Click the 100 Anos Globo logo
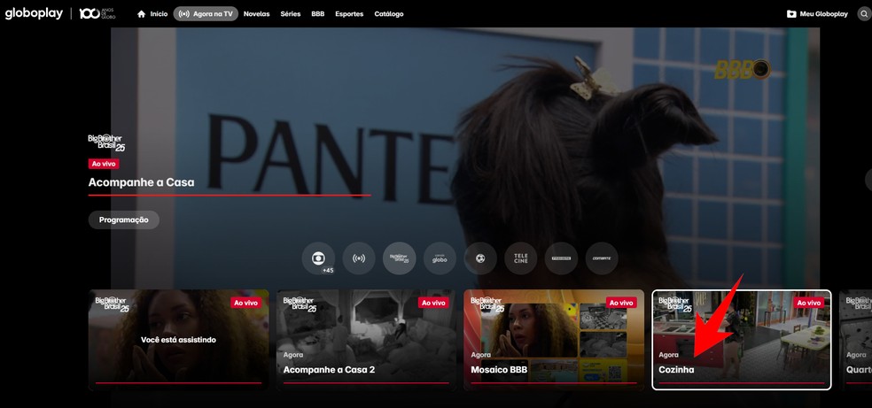This screenshot has height=408, width=872. pyautogui.click(x=97, y=14)
